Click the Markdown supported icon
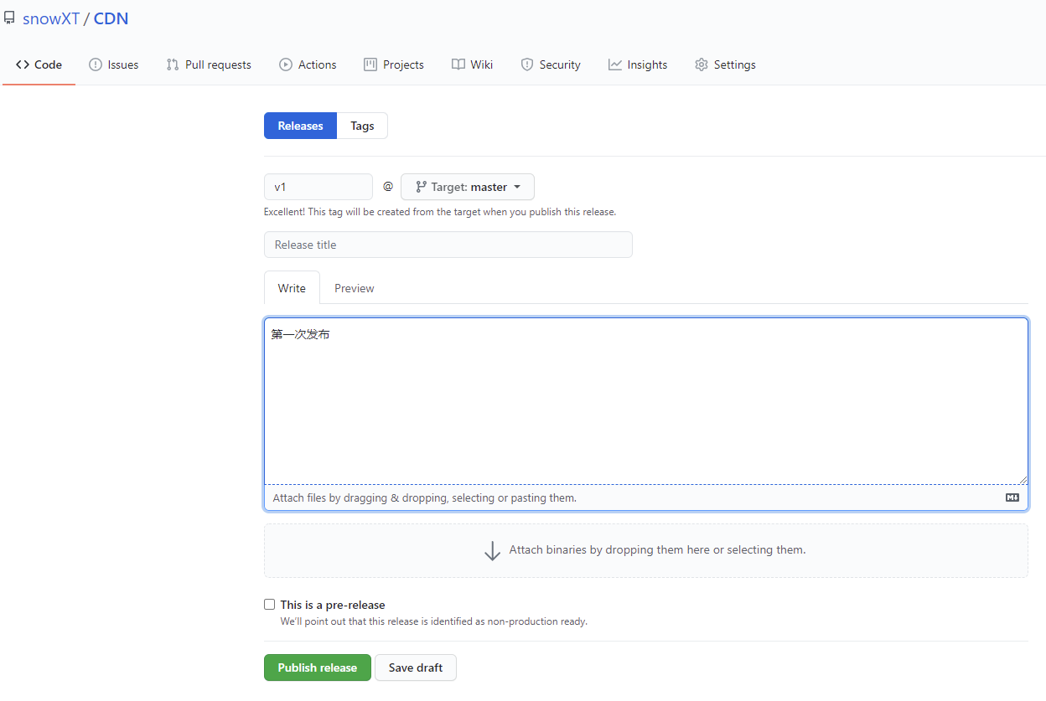This screenshot has width=1046, height=701. [x=1012, y=497]
